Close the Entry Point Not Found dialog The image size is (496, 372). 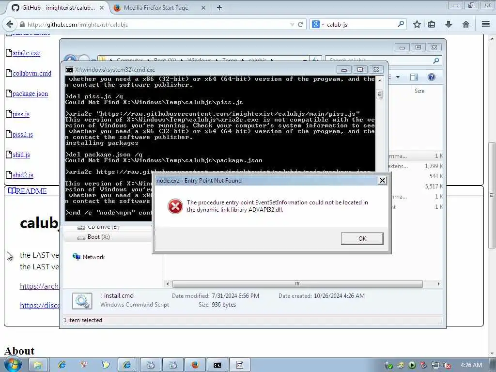382,180
